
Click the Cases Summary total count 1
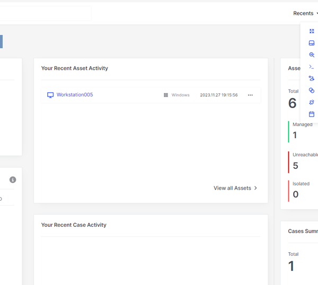[291, 266]
